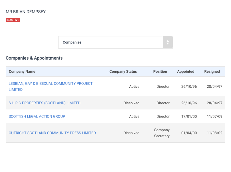
Task: Click the red INACTIVE status badge
Action: coord(13,20)
